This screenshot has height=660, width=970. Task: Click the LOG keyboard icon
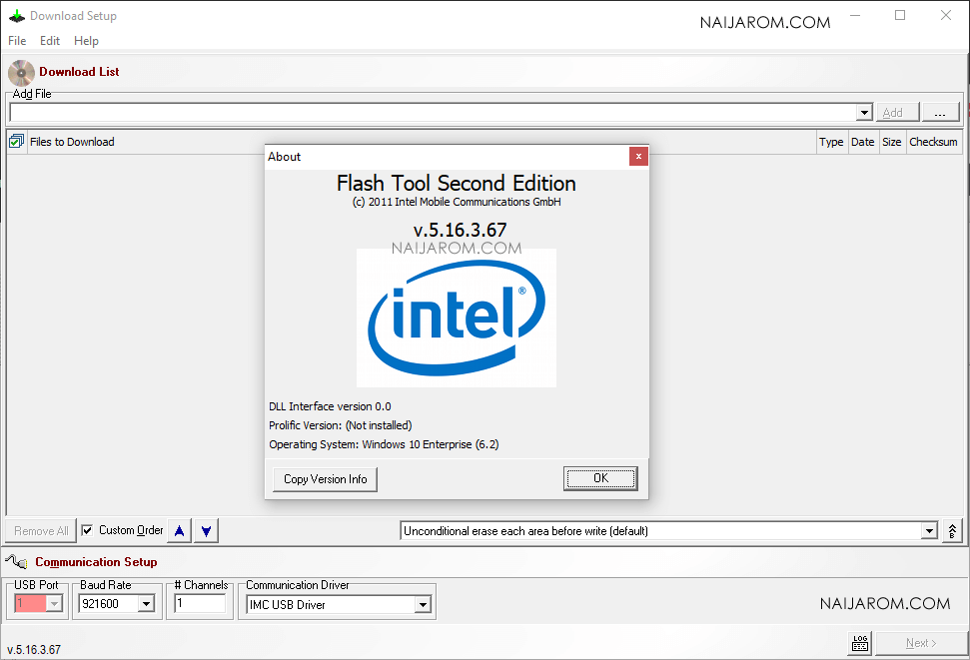tap(860, 643)
